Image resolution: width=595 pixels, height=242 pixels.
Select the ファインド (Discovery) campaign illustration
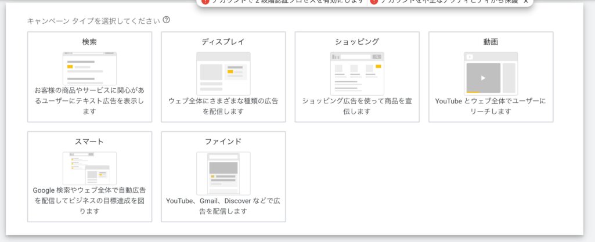point(223,173)
